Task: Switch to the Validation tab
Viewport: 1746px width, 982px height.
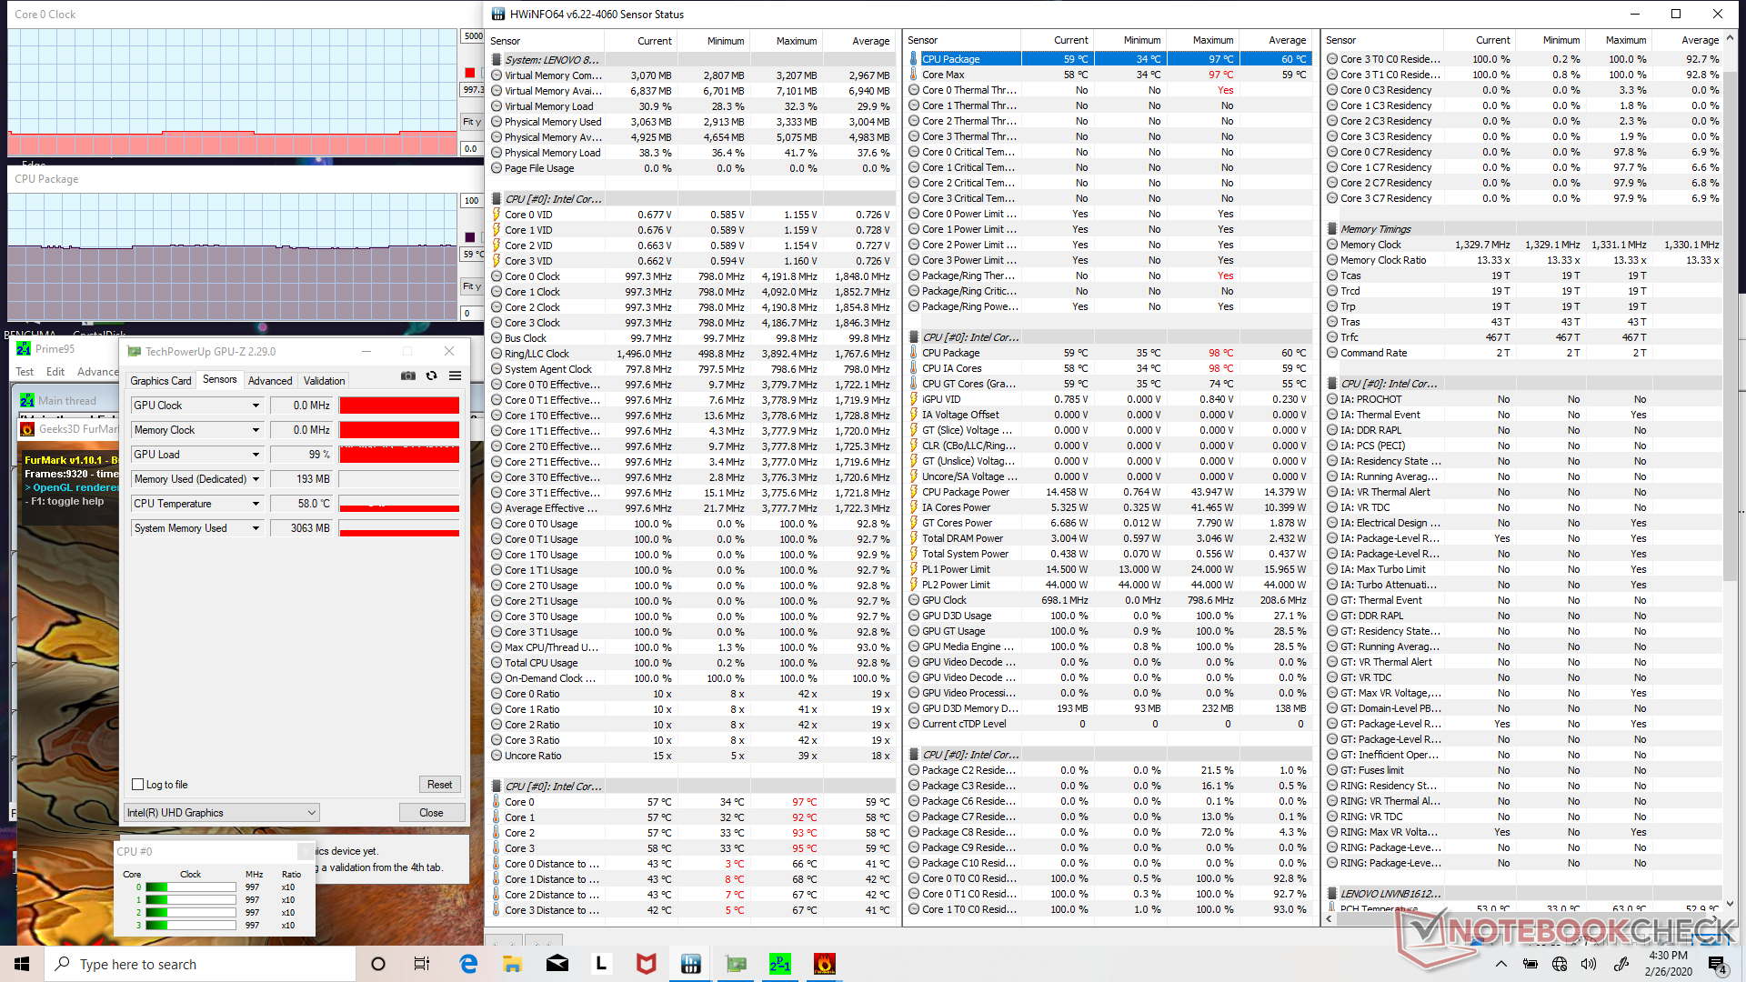Action: pyautogui.click(x=324, y=381)
